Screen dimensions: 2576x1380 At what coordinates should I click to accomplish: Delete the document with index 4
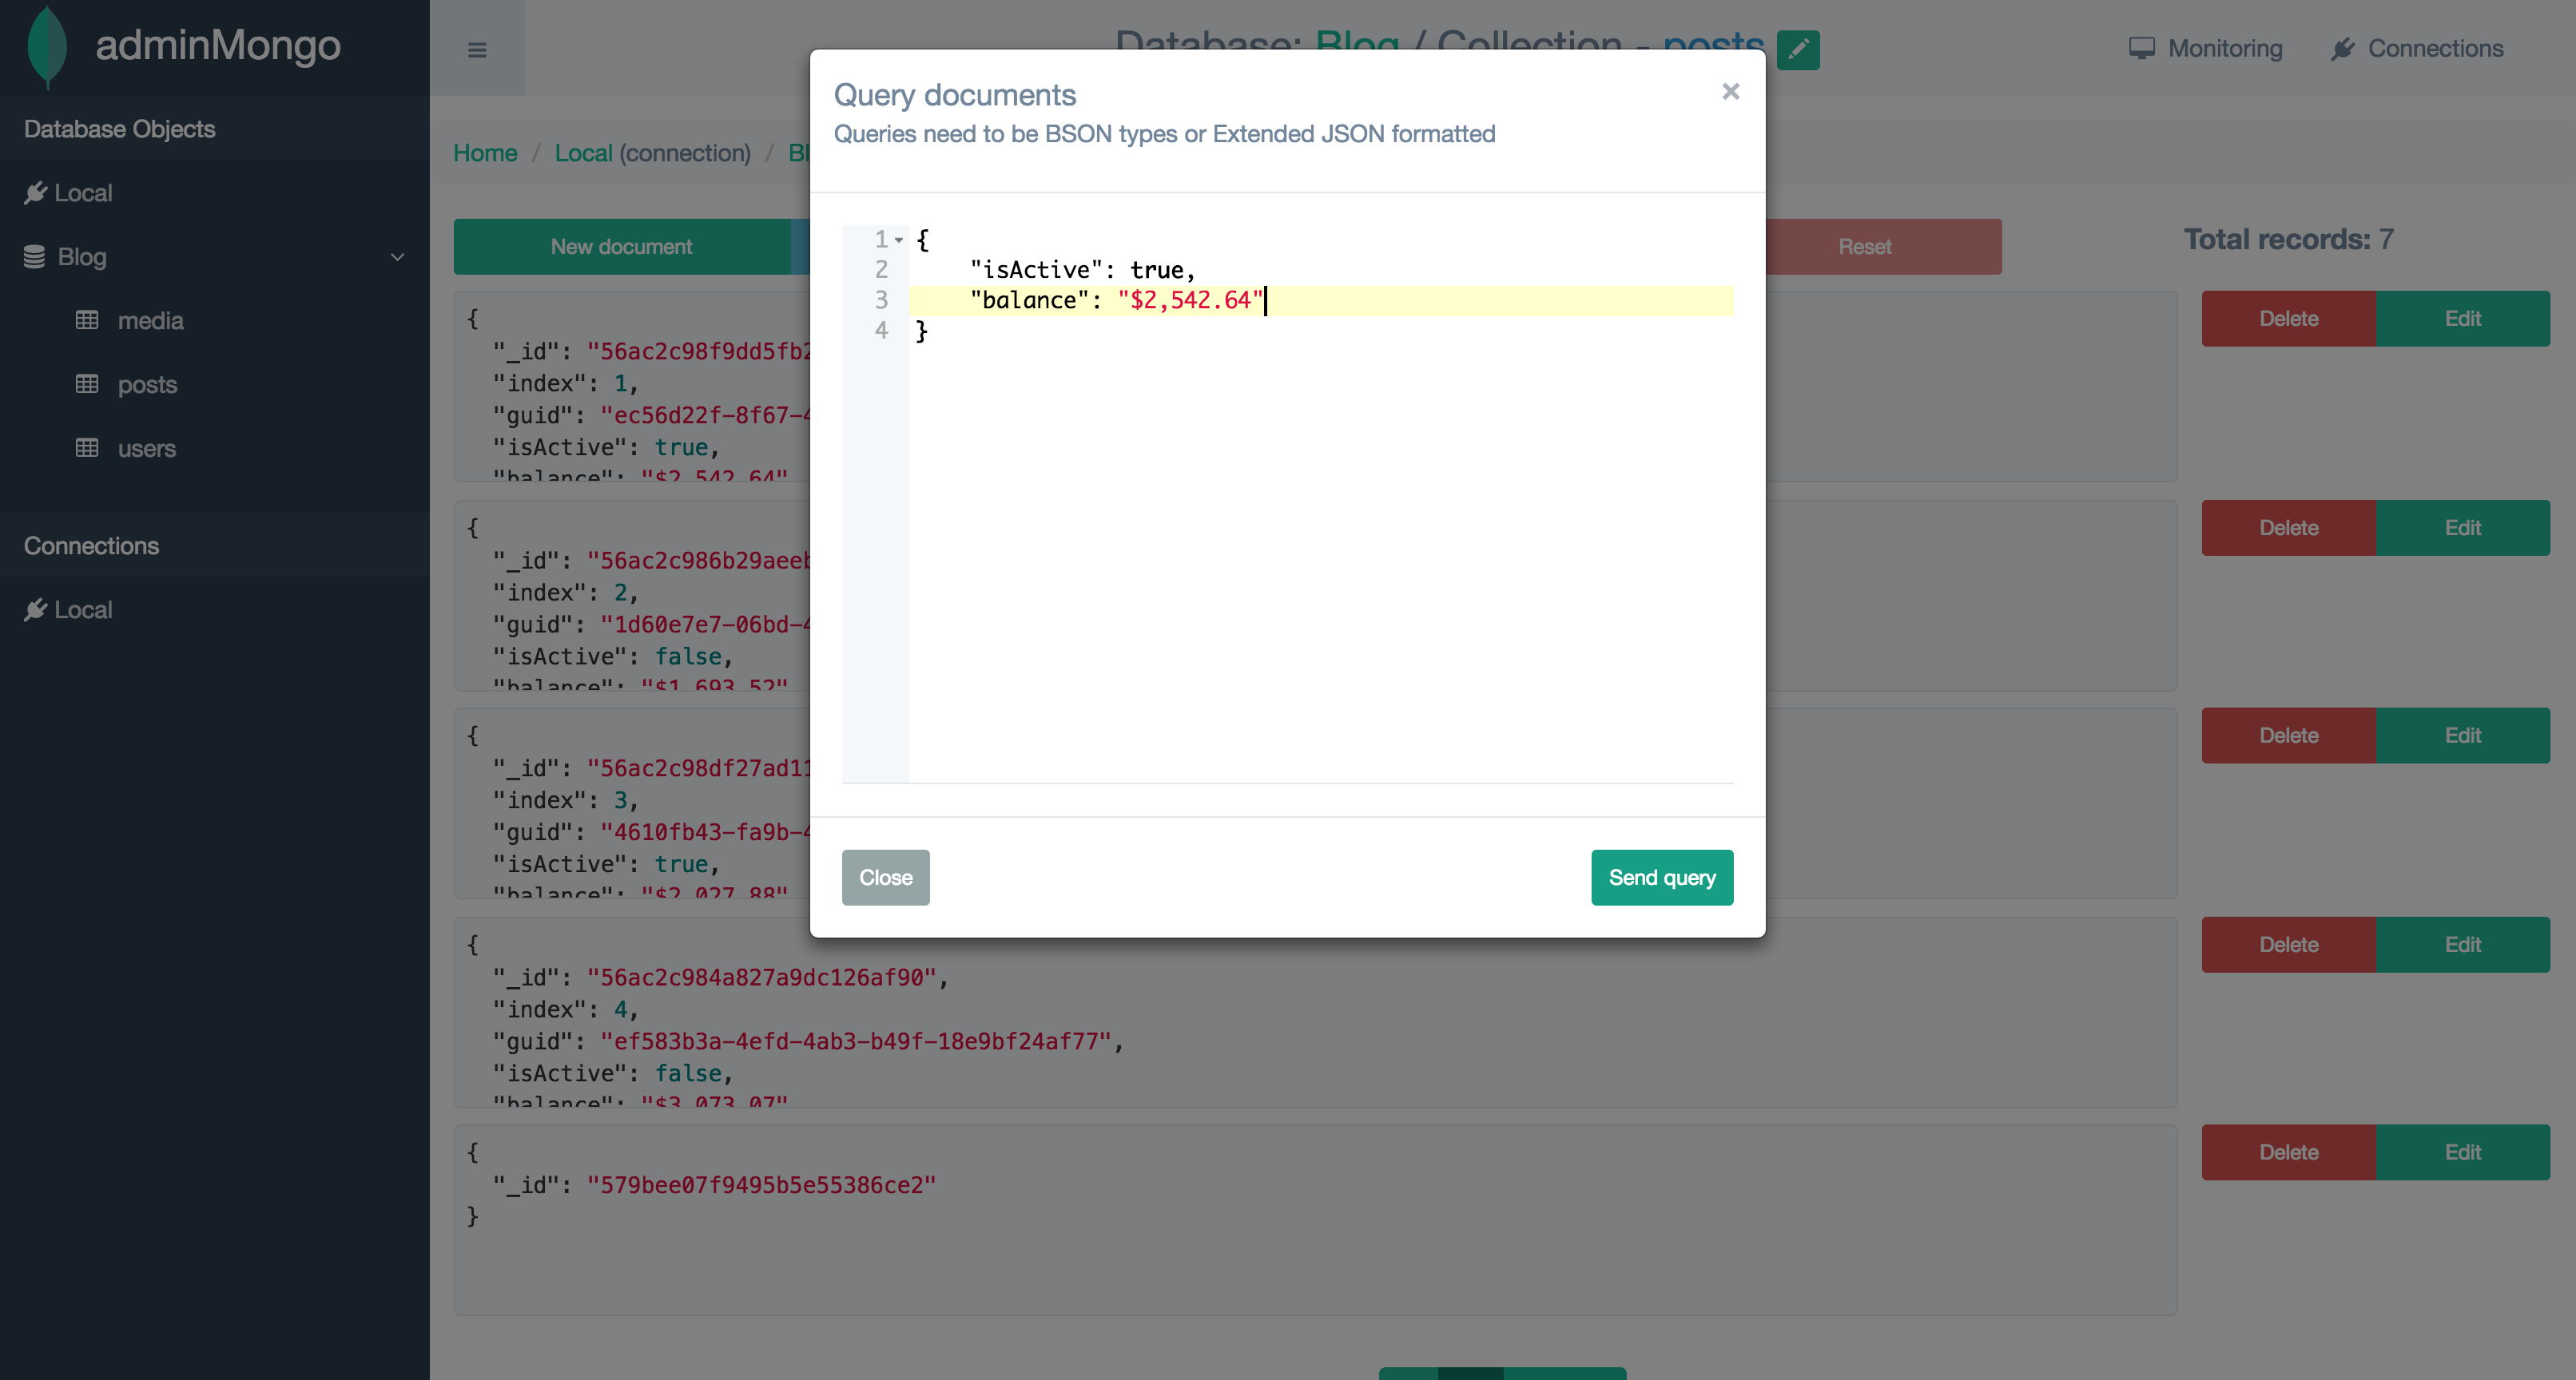(2288, 944)
